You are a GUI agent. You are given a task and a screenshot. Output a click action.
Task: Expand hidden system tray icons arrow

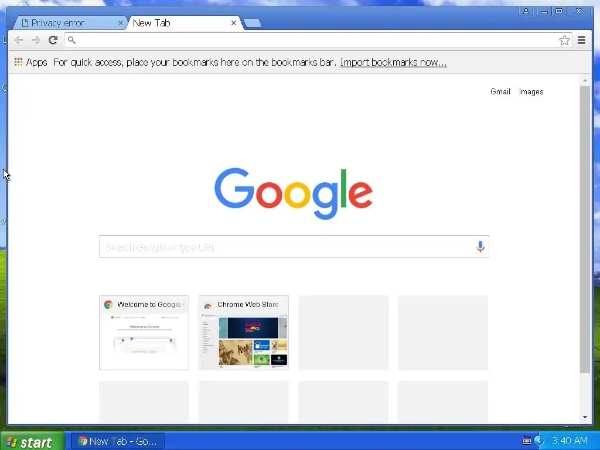539,441
